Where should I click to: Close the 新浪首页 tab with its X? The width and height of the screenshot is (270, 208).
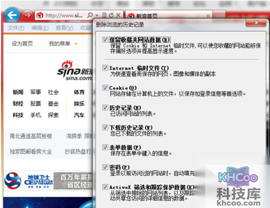point(208,16)
